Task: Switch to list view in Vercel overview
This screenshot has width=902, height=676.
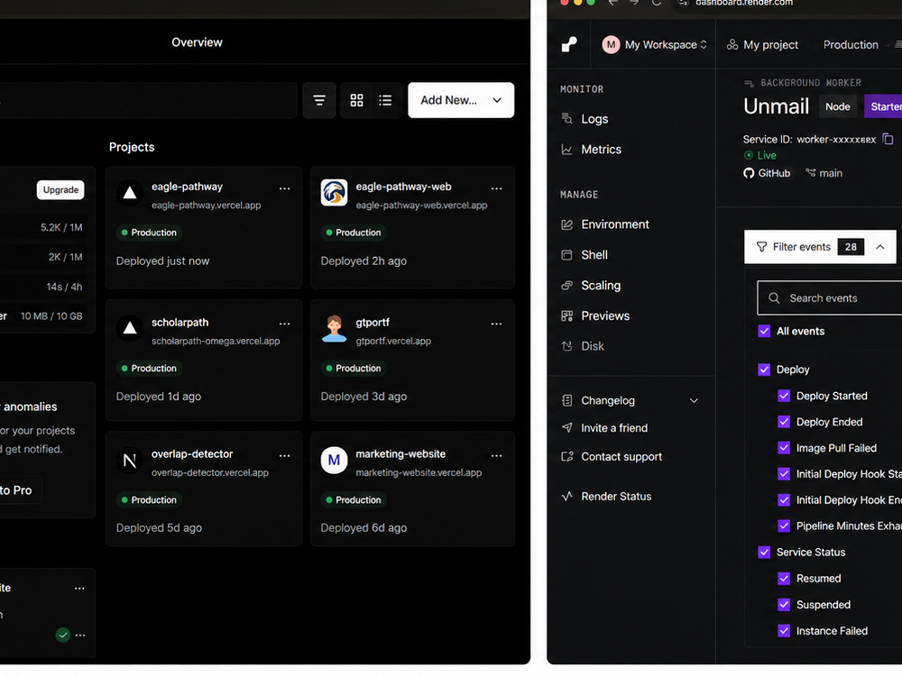Action: point(385,101)
